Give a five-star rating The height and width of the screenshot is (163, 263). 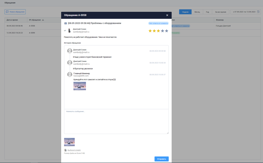pos(166,31)
